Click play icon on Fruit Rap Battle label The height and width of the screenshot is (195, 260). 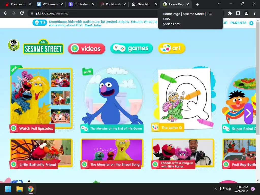(226, 164)
